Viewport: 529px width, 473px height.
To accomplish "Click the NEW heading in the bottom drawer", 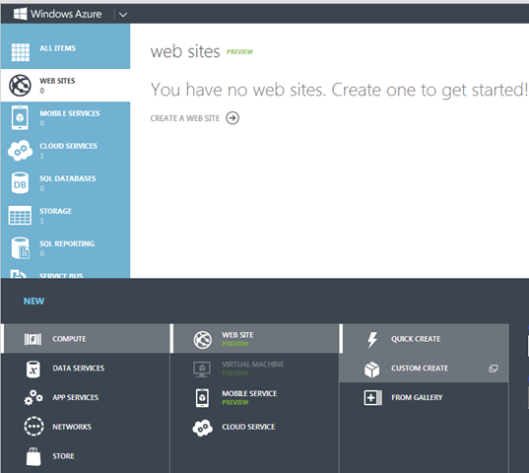I will point(33,301).
